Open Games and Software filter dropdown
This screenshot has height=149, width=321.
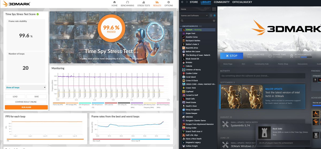(x=194, y=16)
